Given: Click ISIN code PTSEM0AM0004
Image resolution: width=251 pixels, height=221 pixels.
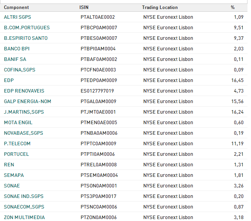Looking at the screenshot, I should coord(99,175).
